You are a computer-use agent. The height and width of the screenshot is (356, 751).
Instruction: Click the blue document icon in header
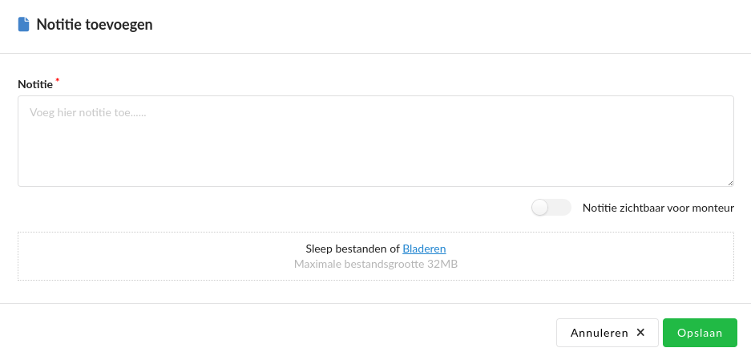tap(24, 25)
